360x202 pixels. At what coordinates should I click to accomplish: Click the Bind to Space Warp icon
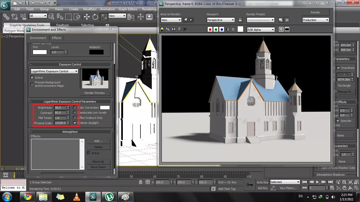pos(23,17)
